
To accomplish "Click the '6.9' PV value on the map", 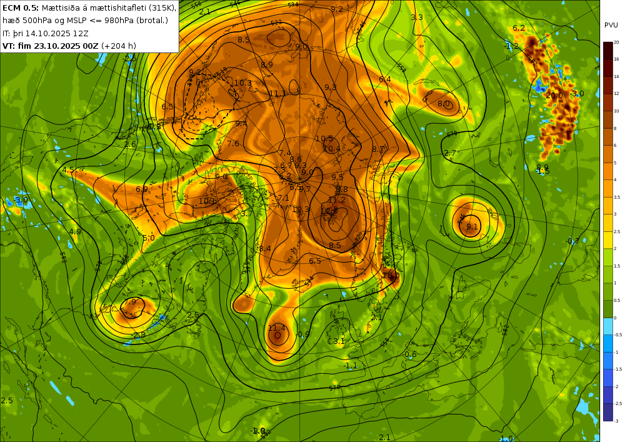I will pos(142,189).
